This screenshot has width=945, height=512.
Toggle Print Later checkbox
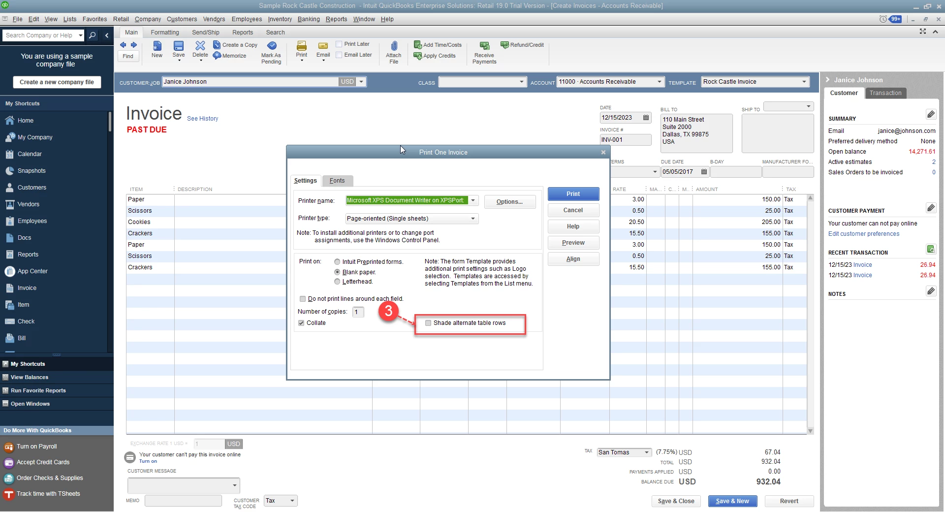click(x=339, y=44)
